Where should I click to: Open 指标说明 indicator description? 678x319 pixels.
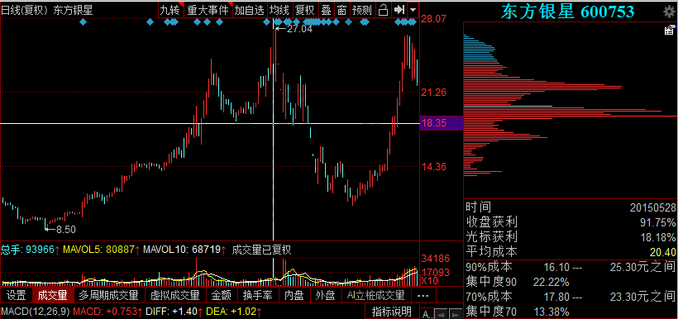392,312
